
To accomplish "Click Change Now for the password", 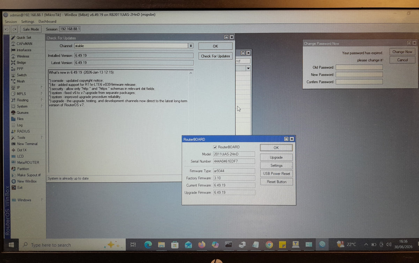I will click(402, 52).
